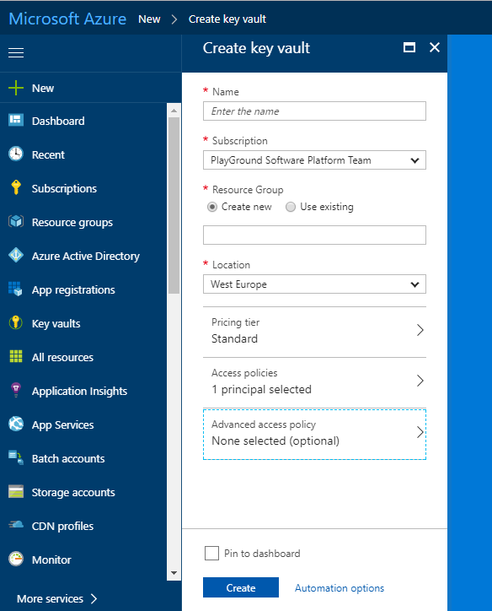
Task: Click the Key vaults icon
Action: point(16,322)
